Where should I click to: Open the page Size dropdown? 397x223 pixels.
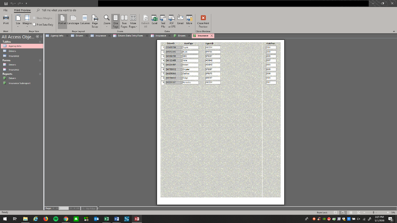coord(18,21)
